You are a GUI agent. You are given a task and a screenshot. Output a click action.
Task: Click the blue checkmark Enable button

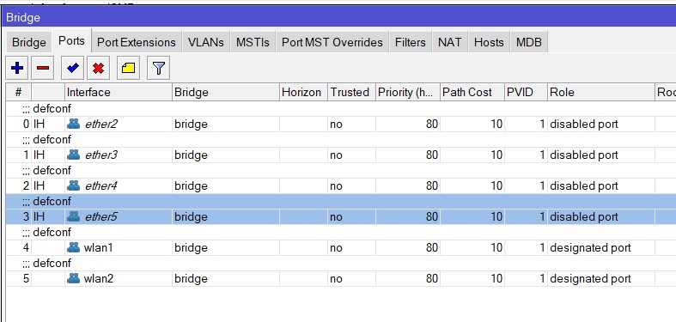(x=72, y=68)
